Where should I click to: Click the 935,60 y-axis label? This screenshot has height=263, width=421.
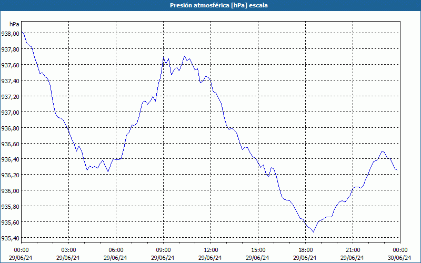pyautogui.click(x=10, y=222)
